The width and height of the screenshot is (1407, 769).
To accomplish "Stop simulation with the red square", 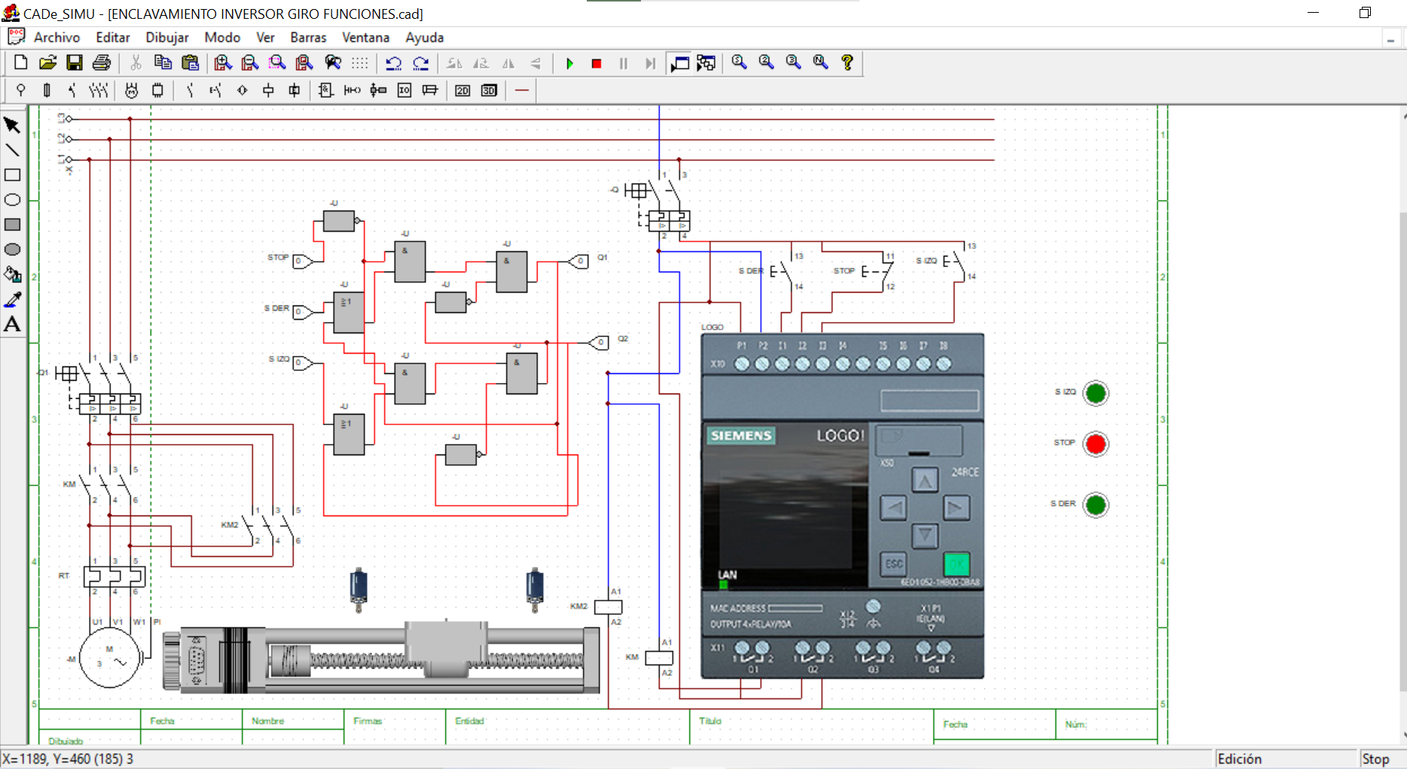I will [597, 64].
